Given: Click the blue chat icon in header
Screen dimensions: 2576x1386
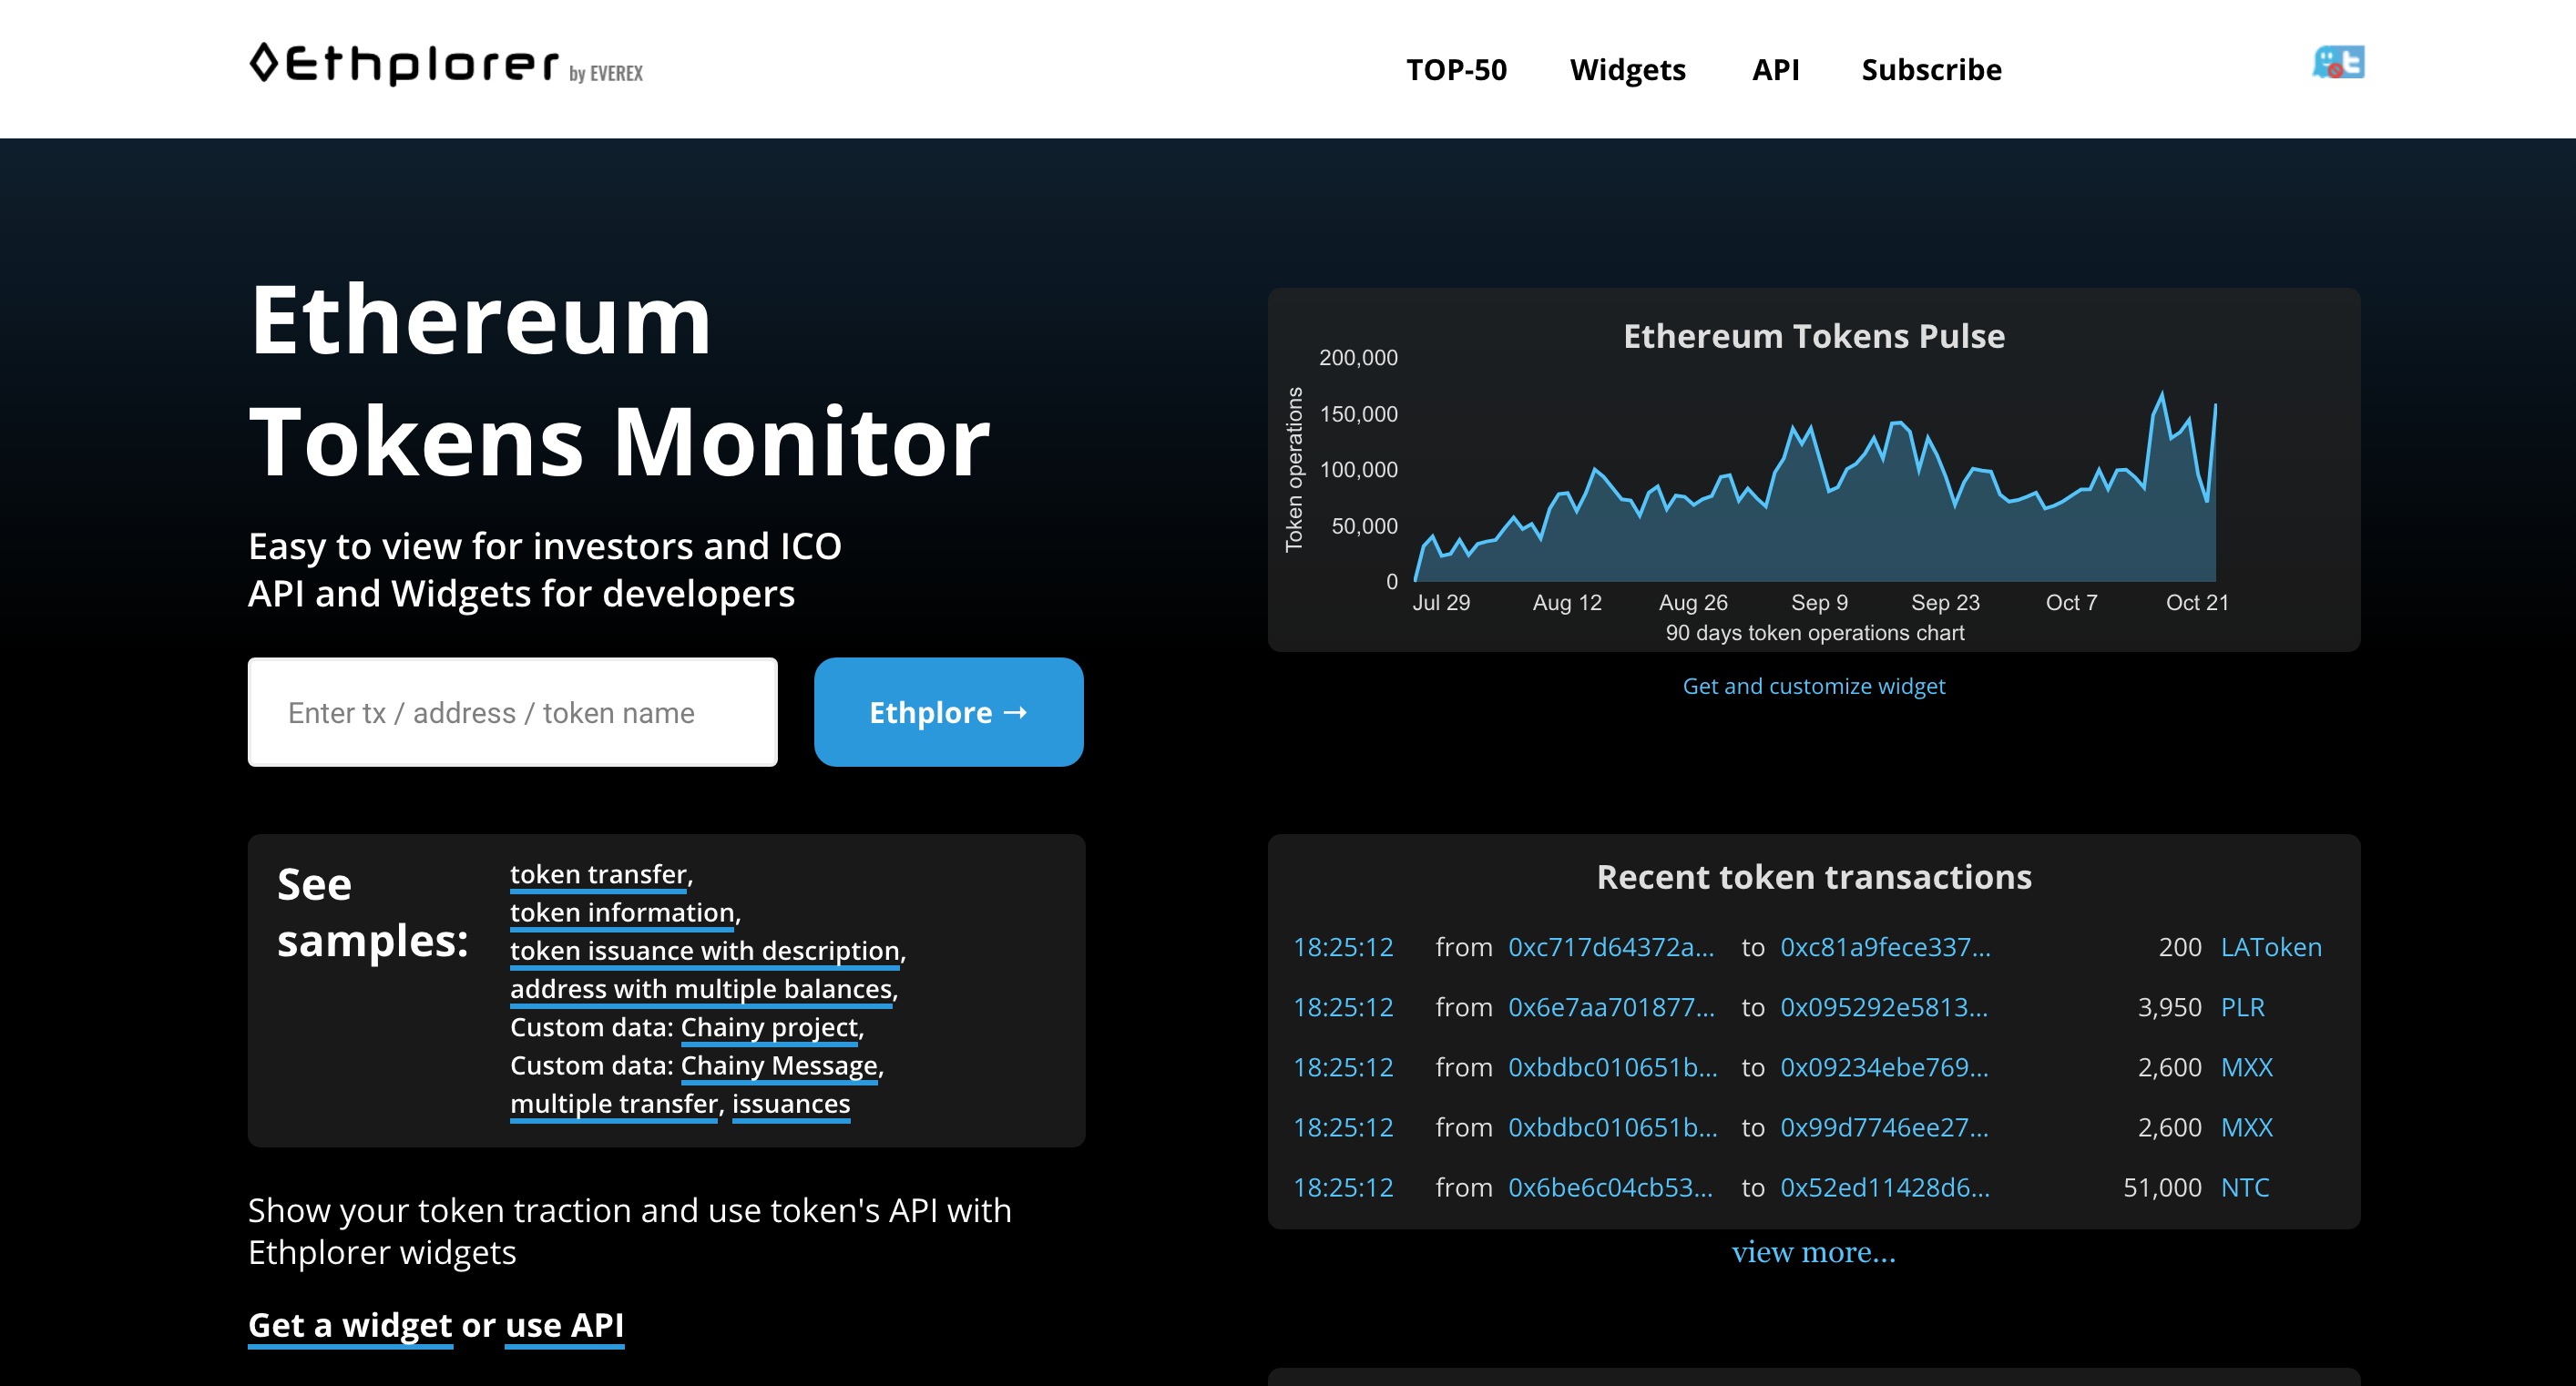Looking at the screenshot, I should point(2338,62).
